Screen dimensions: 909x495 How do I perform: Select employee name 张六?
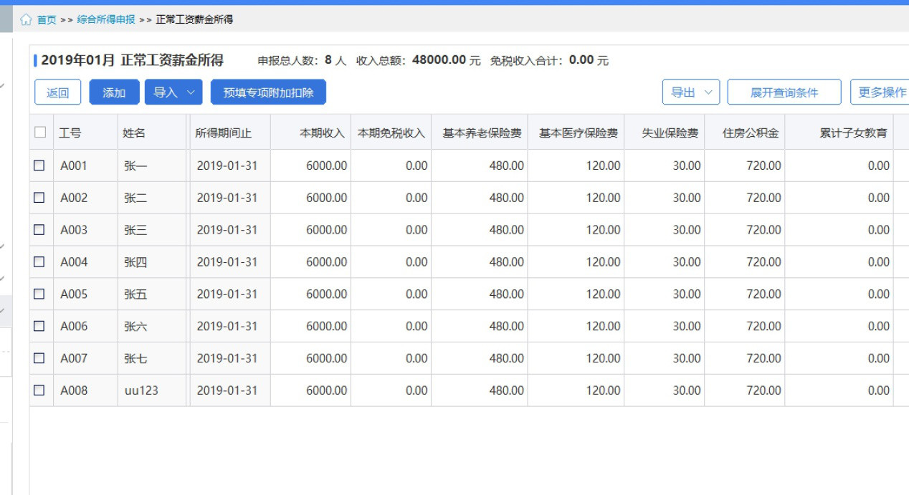click(x=135, y=326)
